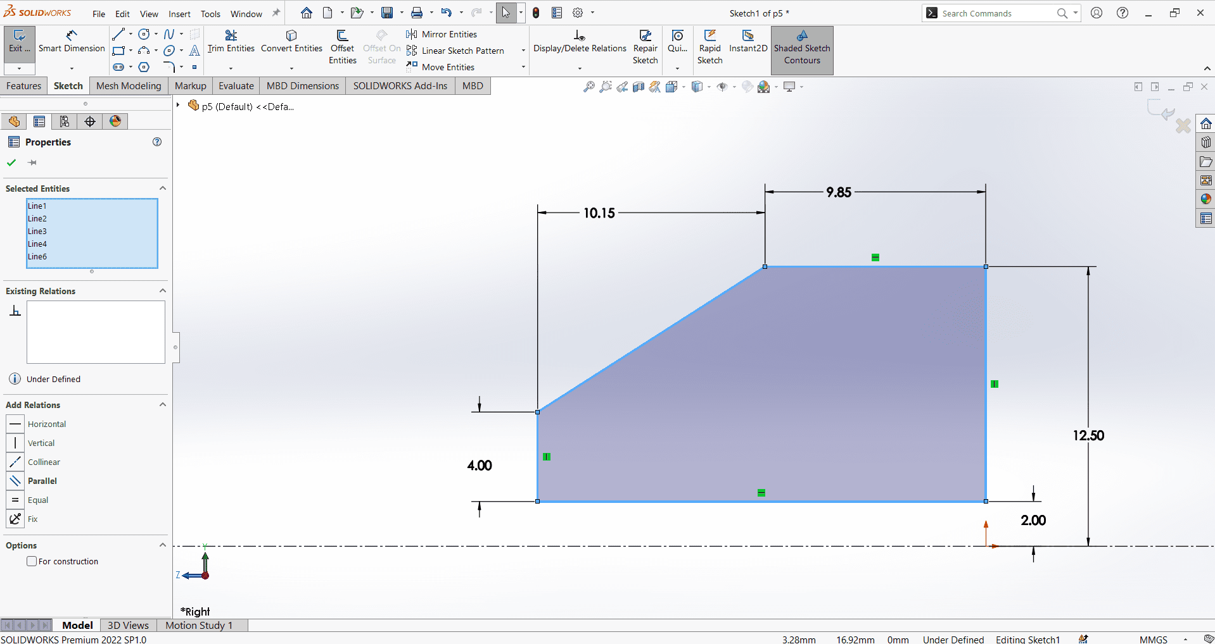Click Mirror Entities
1215x644 pixels.
pyautogui.click(x=442, y=34)
